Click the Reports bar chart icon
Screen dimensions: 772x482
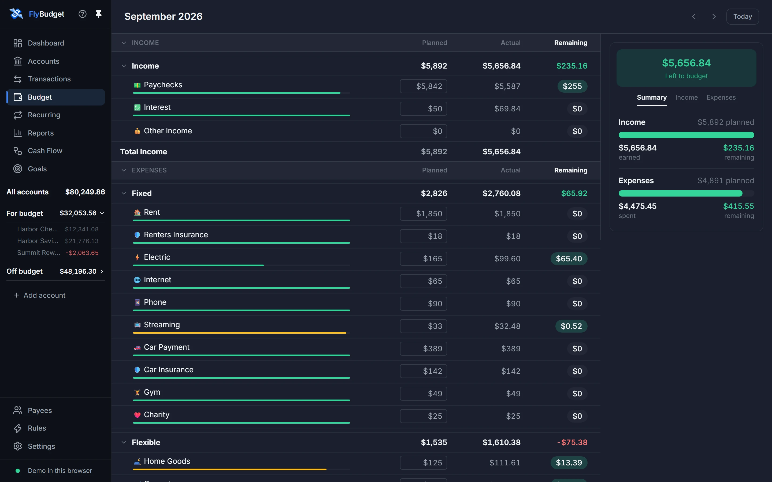tap(17, 133)
